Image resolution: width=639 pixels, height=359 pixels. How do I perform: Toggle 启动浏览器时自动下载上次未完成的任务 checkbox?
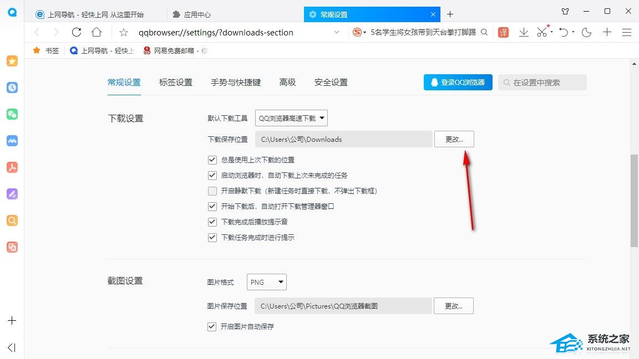[x=212, y=176]
